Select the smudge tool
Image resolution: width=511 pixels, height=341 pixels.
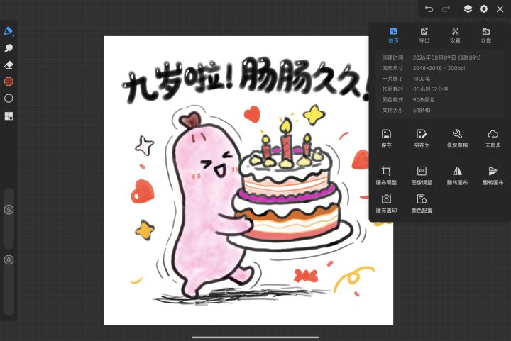(x=9, y=48)
